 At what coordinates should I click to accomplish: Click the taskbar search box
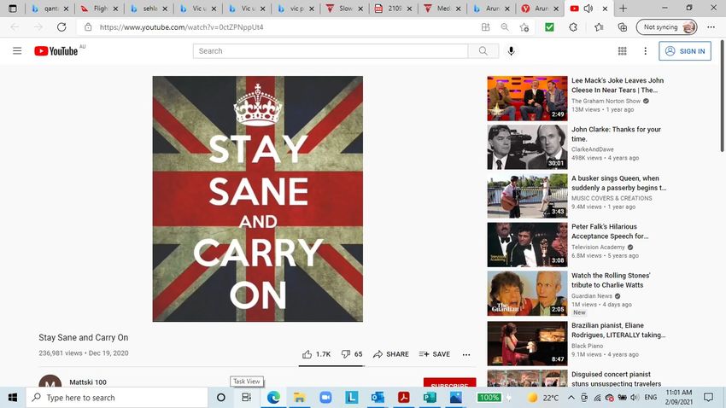117,398
